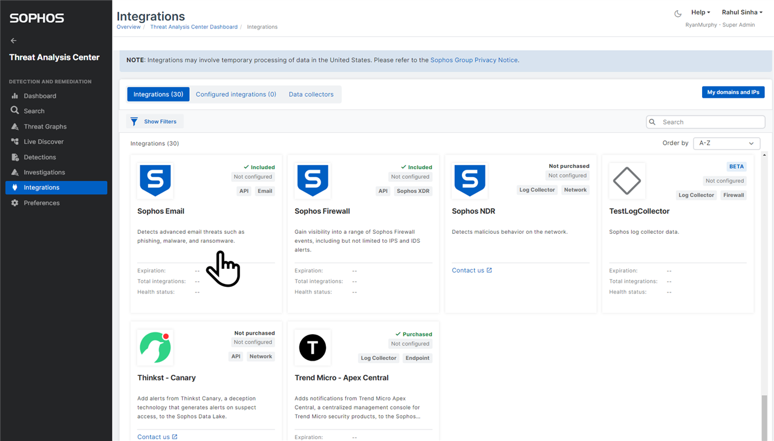774x441 pixels.
Task: Open the Rahul Sinha account dropdown
Action: [x=742, y=12]
